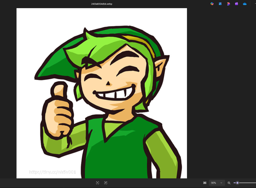Click the first circular scan icon in bottom bar

click(98, 183)
